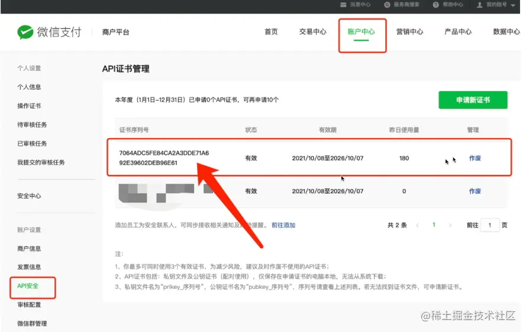526x332 pixels.
Task: Click the 帮助中心 question mark icon
Action: coord(435,5)
